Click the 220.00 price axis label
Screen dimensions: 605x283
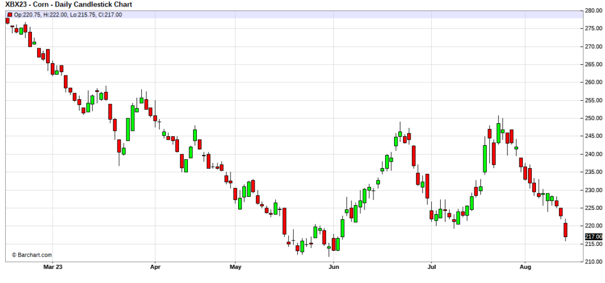(x=594, y=226)
